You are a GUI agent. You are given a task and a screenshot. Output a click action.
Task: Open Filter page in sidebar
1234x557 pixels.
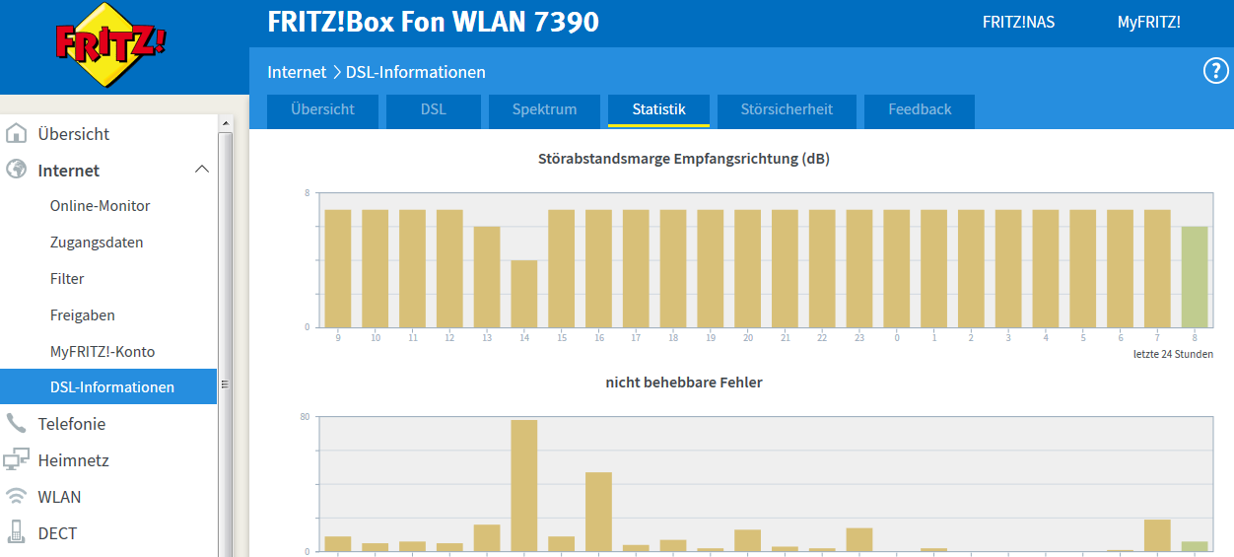click(67, 279)
